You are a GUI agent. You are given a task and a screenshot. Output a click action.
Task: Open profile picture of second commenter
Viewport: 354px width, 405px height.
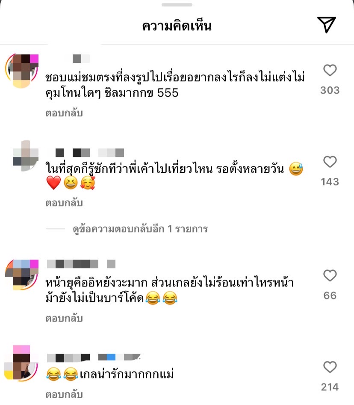click(25, 156)
